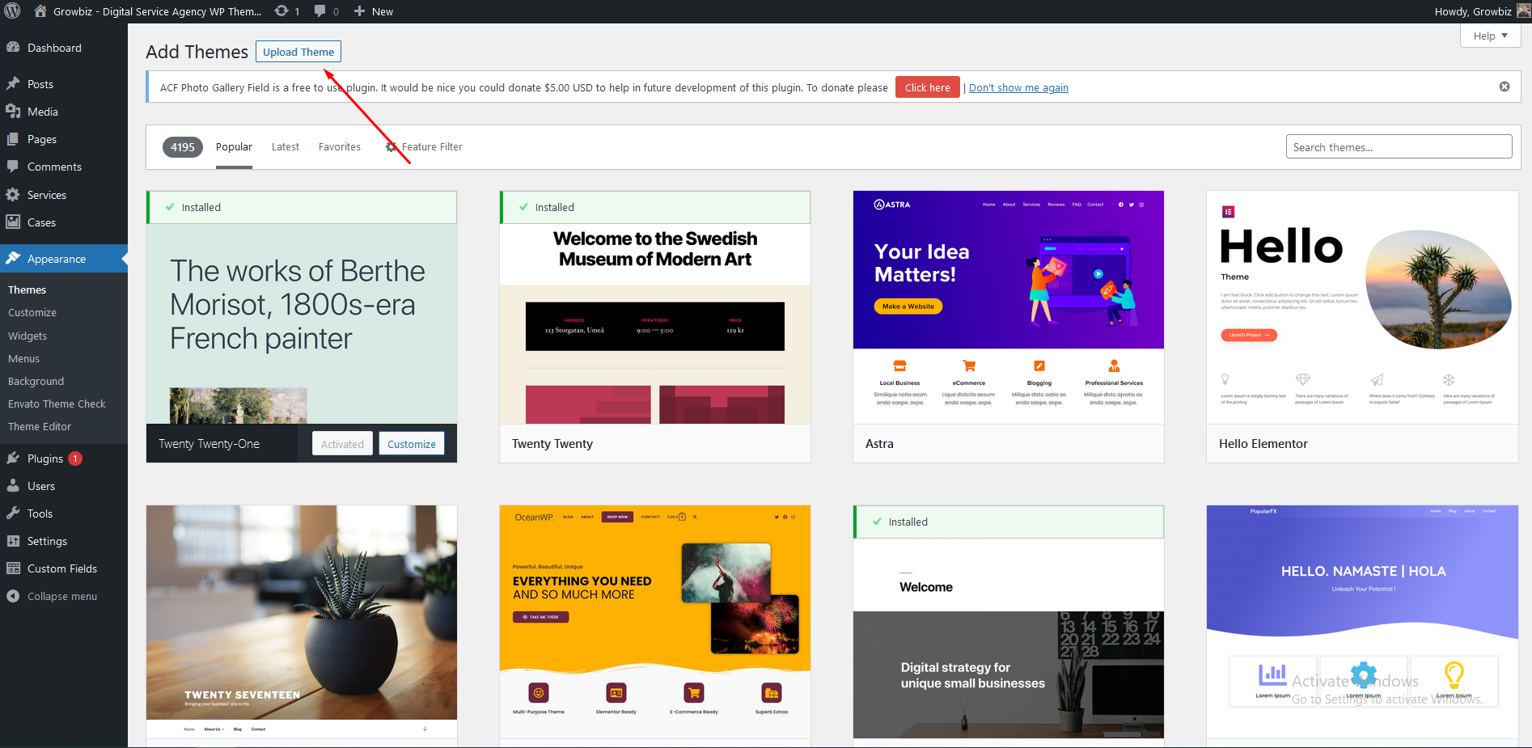Click Customize on Twenty Twenty-One
Image resolution: width=1532 pixels, height=748 pixels.
(x=412, y=443)
